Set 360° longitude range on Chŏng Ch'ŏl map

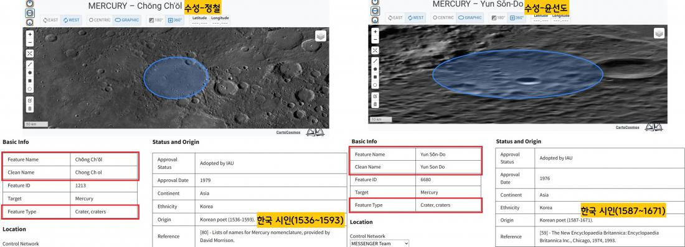point(175,20)
